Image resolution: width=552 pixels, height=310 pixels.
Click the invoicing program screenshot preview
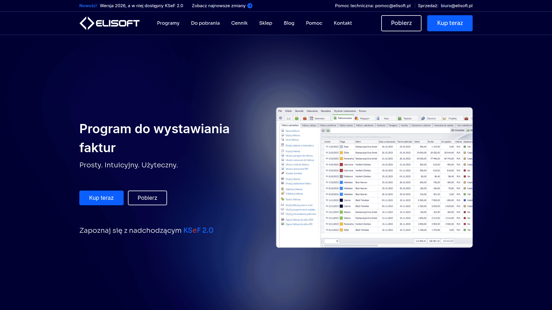coord(374,177)
